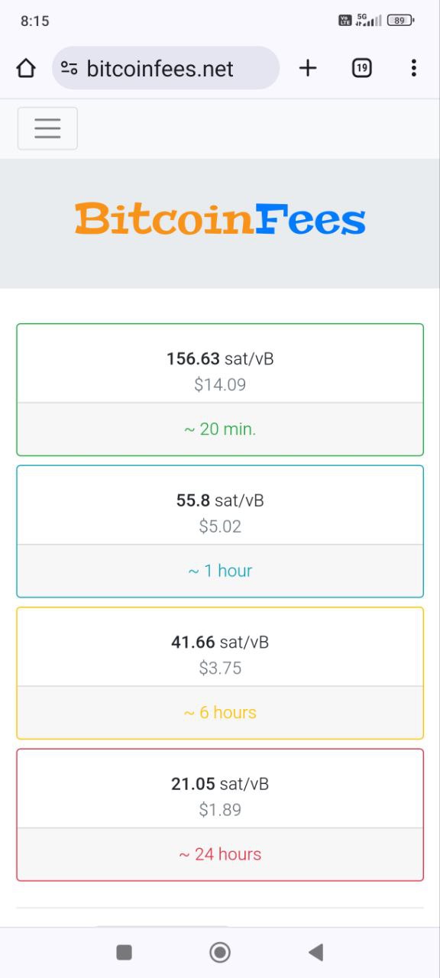Image resolution: width=440 pixels, height=978 pixels.
Task: Tap the ~ 24 hours estimate footer
Action: click(220, 854)
